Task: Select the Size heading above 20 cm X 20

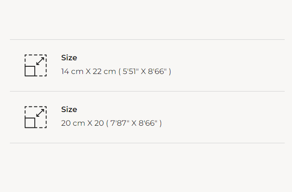Action: 69,109
